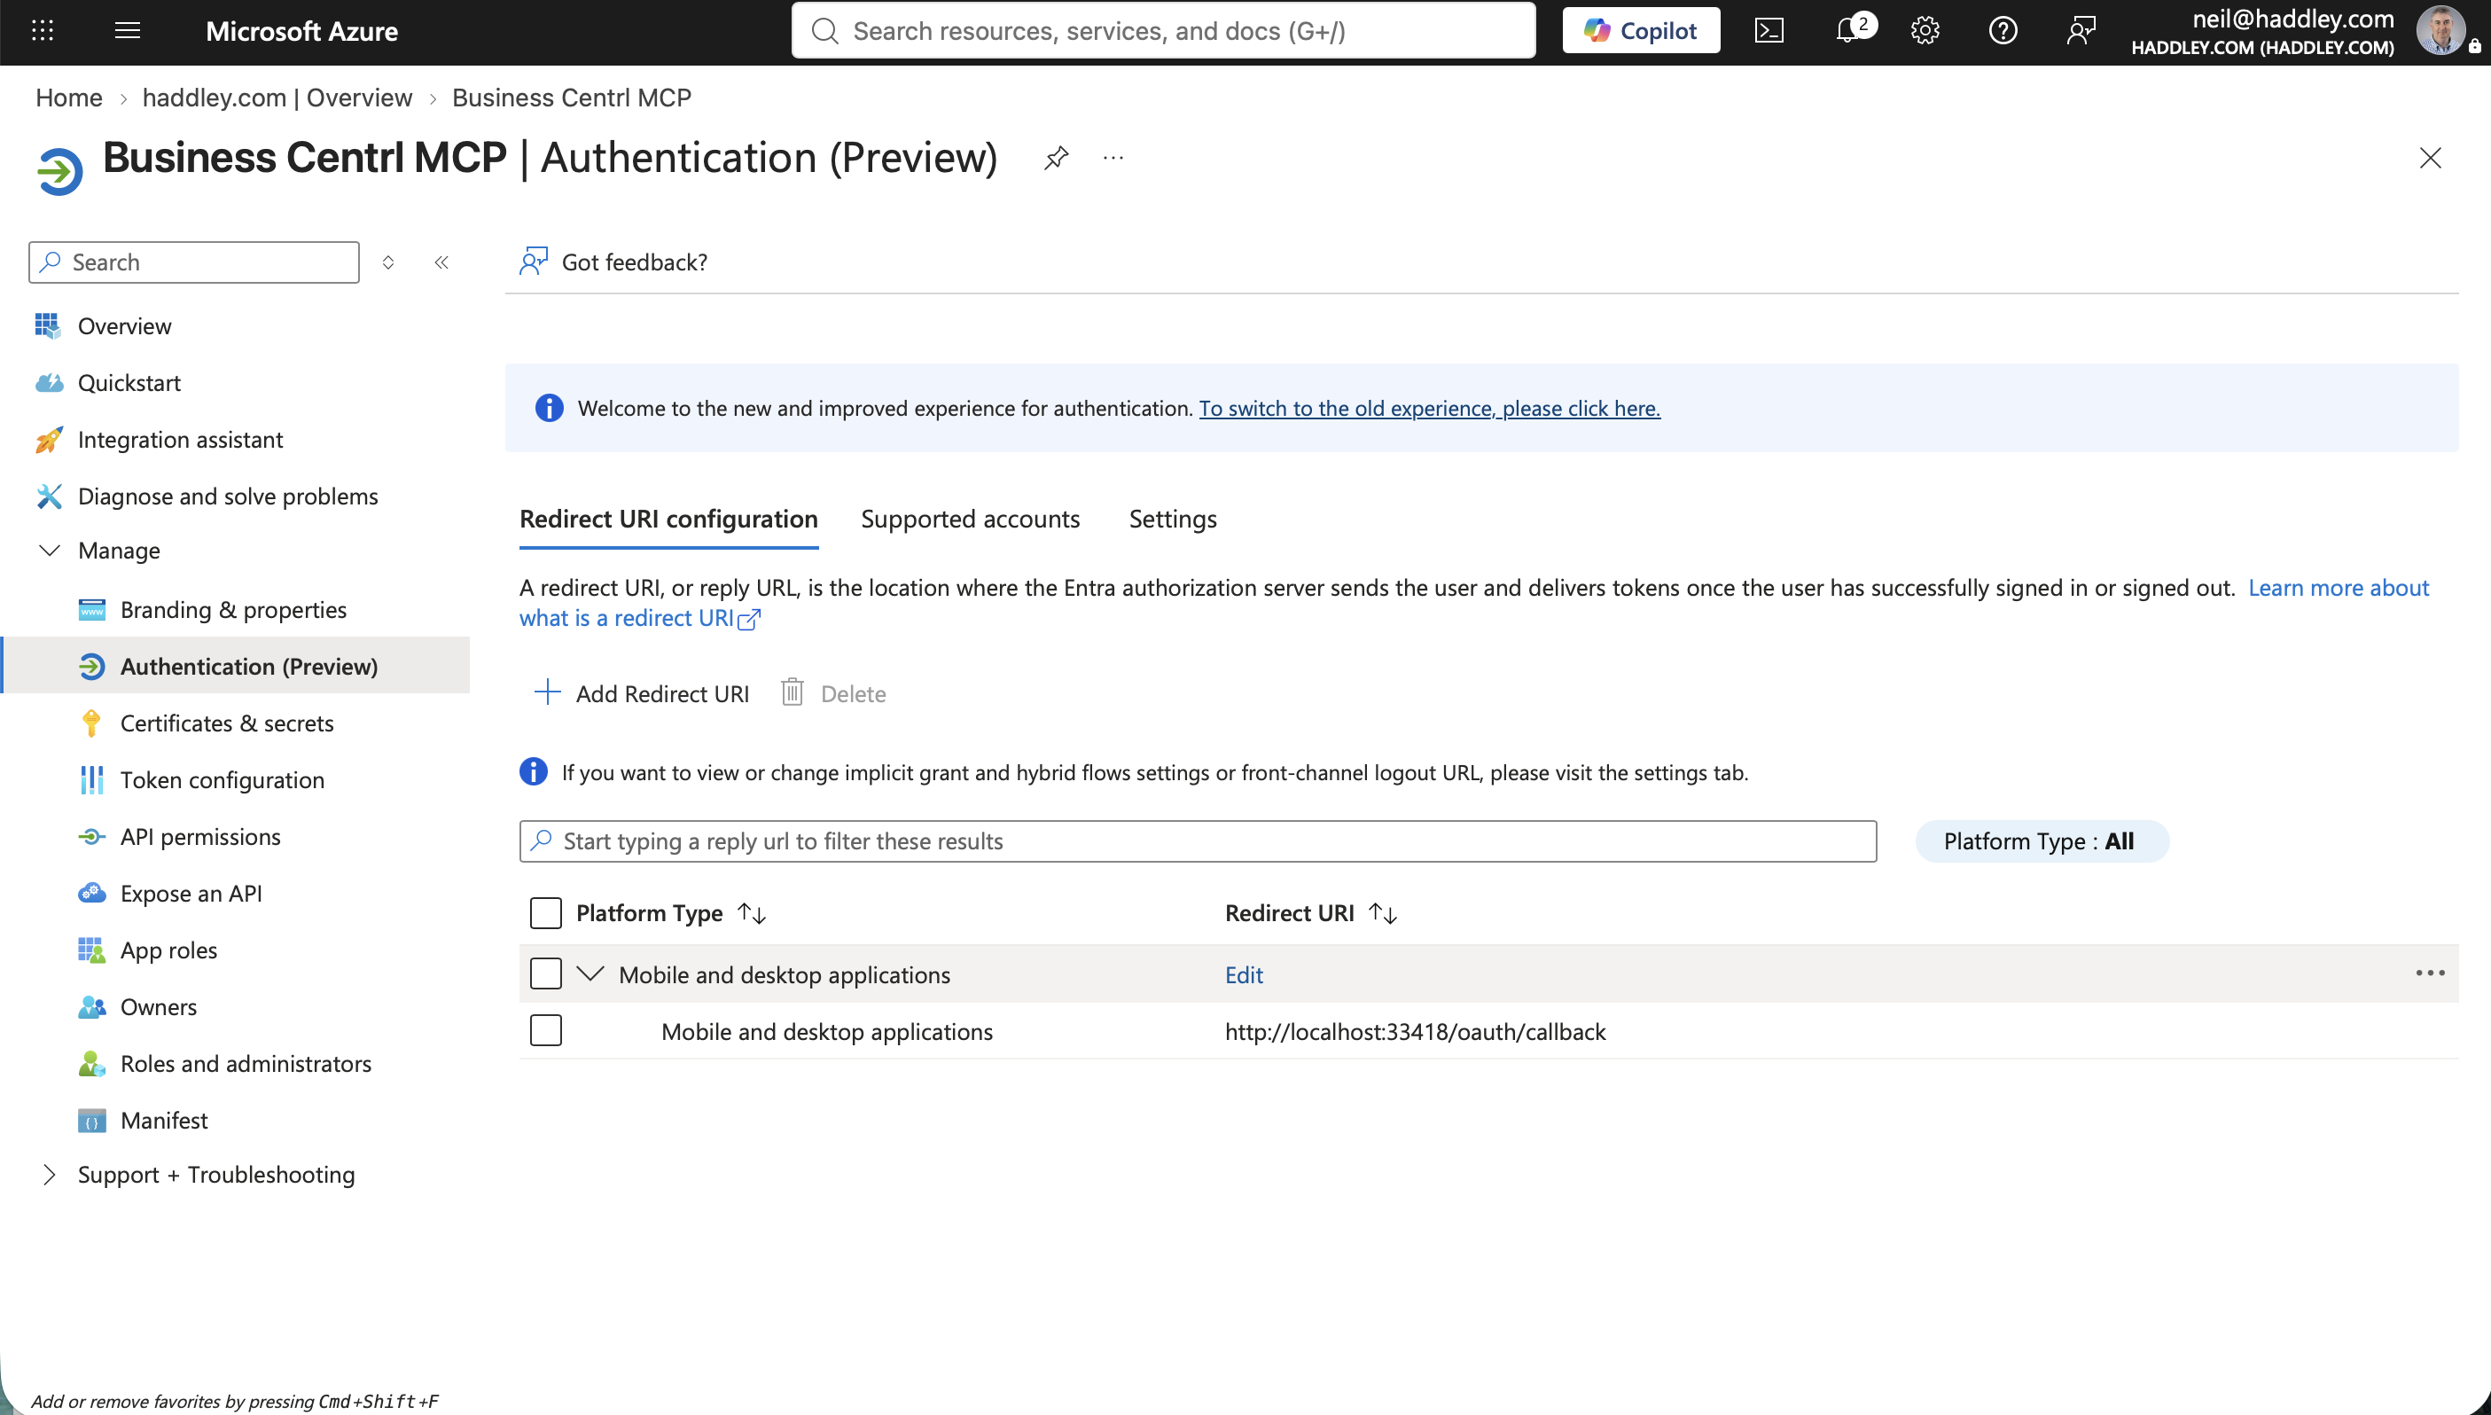Screen dimensions: 2491x1415
Task: Open the portal hamburger menu
Action: 128,30
